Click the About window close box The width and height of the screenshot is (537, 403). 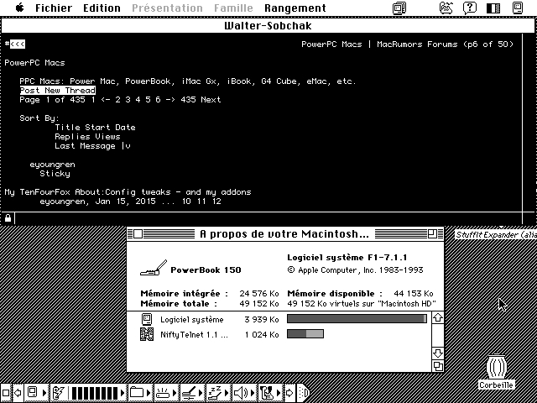[138, 234]
